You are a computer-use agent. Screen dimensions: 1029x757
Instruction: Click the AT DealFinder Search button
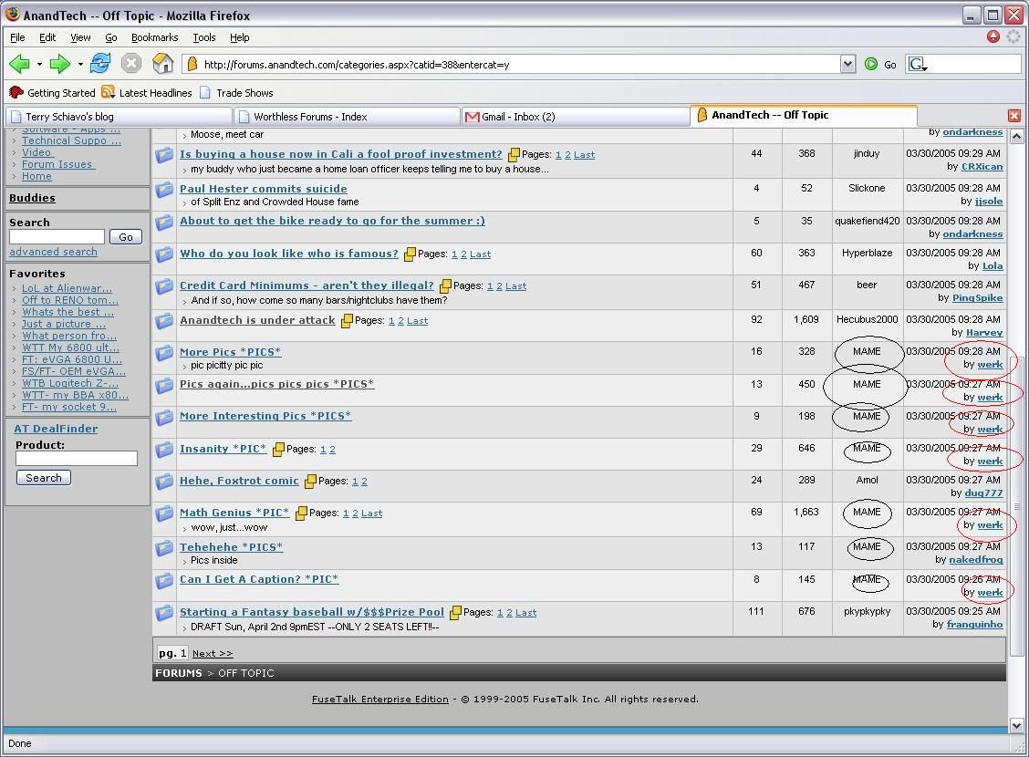[43, 478]
